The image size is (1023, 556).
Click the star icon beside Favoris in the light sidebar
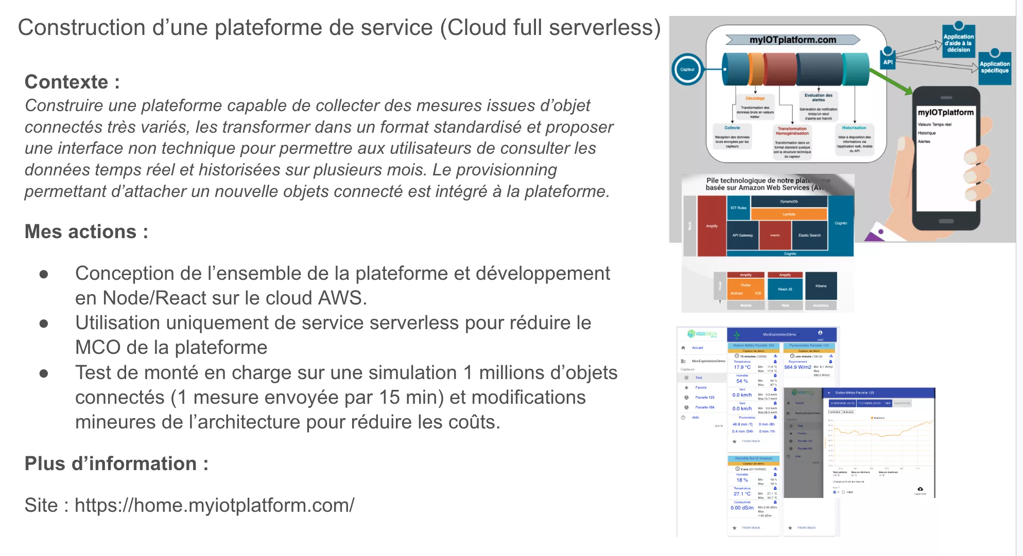[686, 387]
